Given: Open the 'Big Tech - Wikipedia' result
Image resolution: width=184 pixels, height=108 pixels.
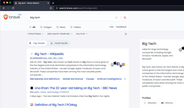Looking at the screenshot, I should point(49,54).
